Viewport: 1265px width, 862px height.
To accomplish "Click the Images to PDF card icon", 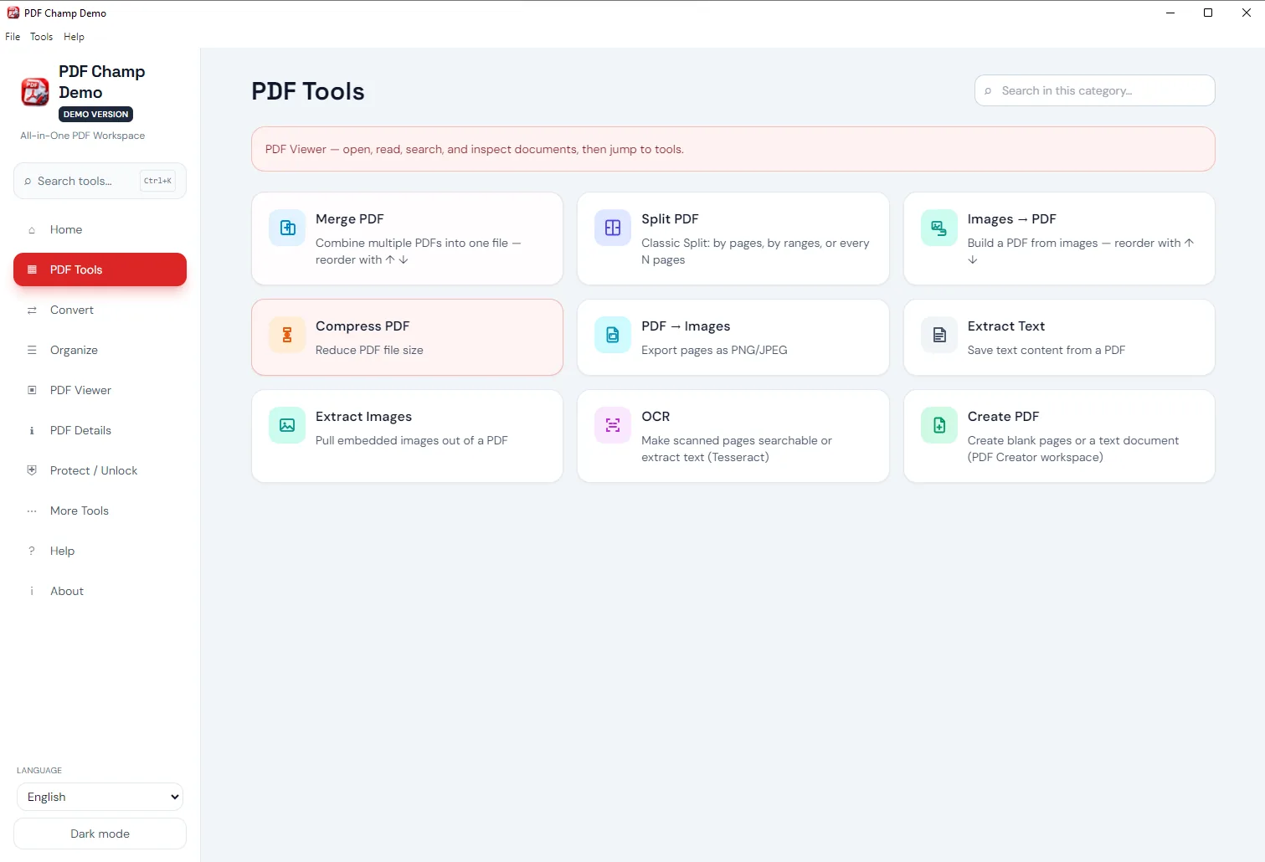I will (x=939, y=228).
